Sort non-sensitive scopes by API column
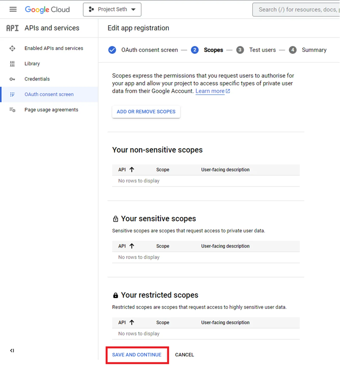This screenshot has height=371, width=340. [x=132, y=170]
